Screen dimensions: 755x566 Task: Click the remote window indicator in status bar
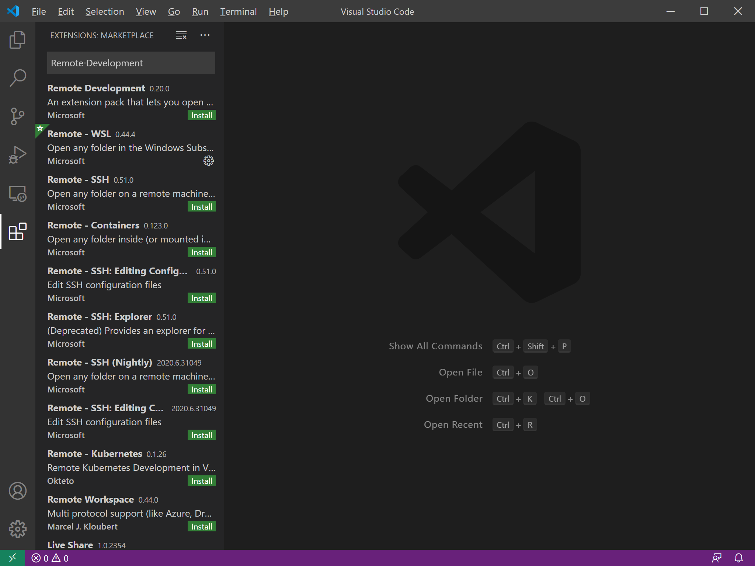click(12, 558)
